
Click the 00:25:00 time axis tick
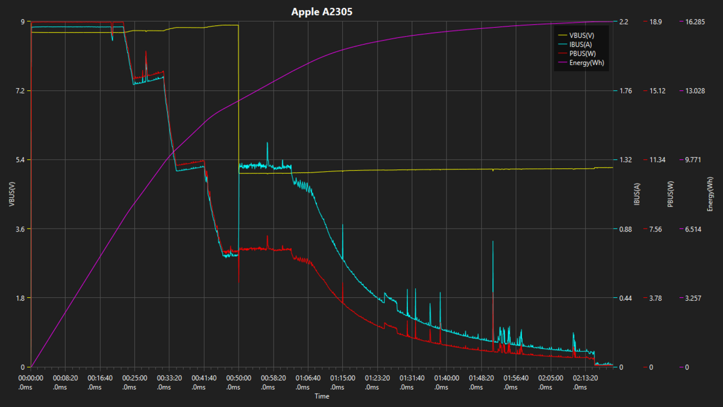coord(135,382)
